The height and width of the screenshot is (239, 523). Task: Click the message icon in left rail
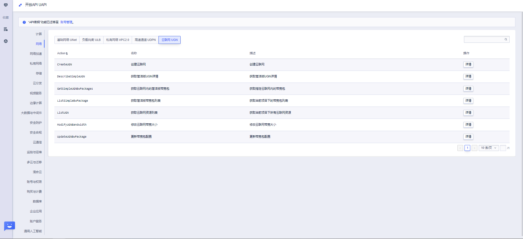pos(6,5)
